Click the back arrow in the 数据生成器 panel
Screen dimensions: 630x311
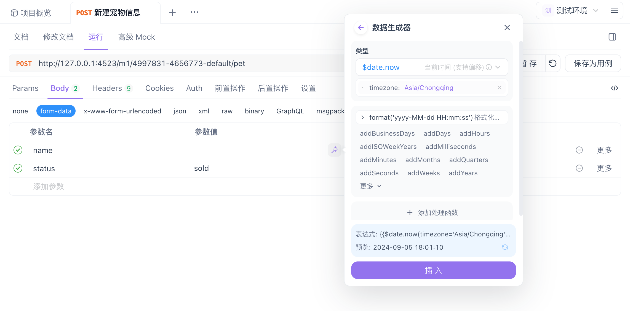[x=361, y=28]
